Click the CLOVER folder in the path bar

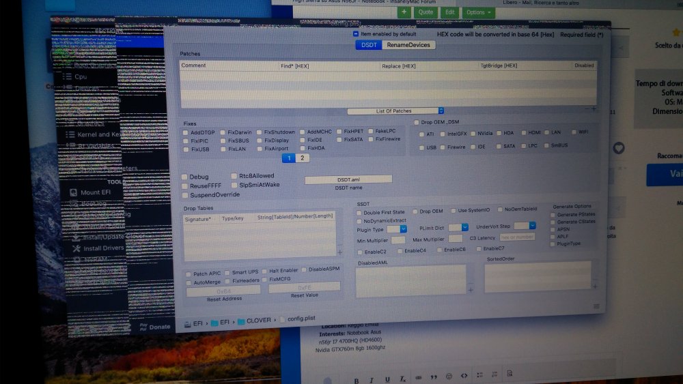[x=254, y=321]
